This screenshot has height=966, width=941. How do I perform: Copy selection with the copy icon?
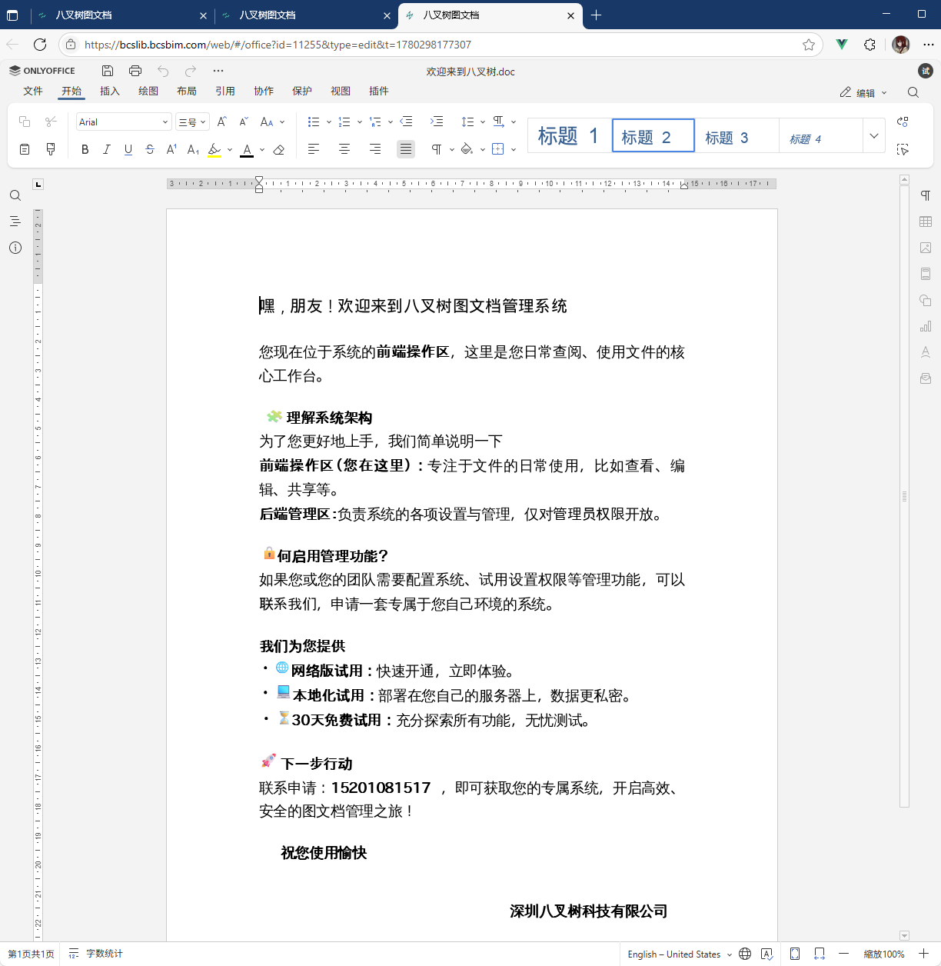coord(25,122)
